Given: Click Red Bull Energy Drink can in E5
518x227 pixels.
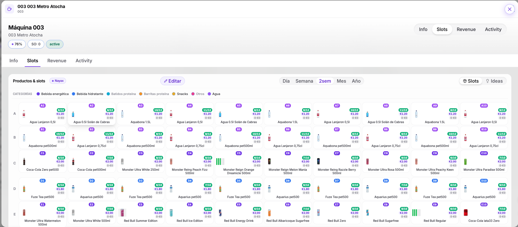Looking at the screenshot, I should pyautogui.click(x=220, y=213).
